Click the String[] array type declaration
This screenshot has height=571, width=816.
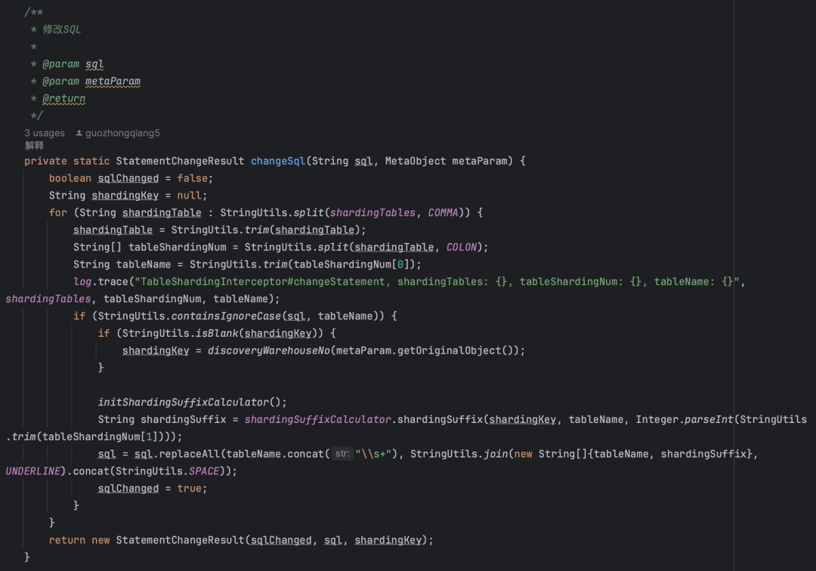click(97, 247)
